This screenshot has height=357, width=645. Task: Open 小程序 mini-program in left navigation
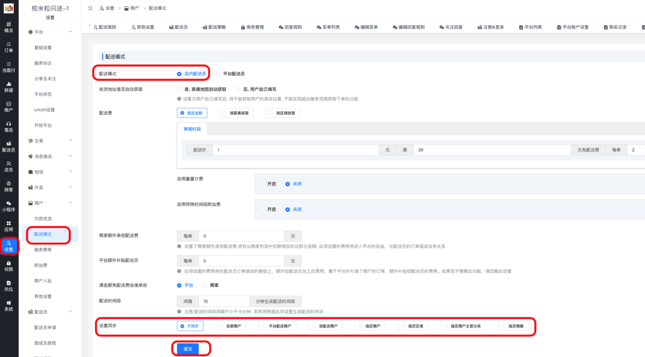[x=9, y=206]
